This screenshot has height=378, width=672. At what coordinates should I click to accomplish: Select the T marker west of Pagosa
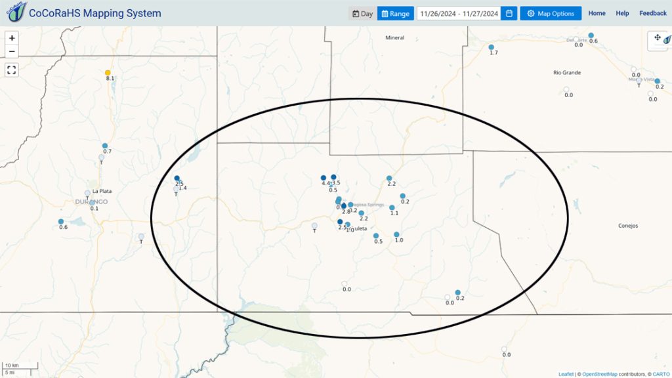click(314, 226)
